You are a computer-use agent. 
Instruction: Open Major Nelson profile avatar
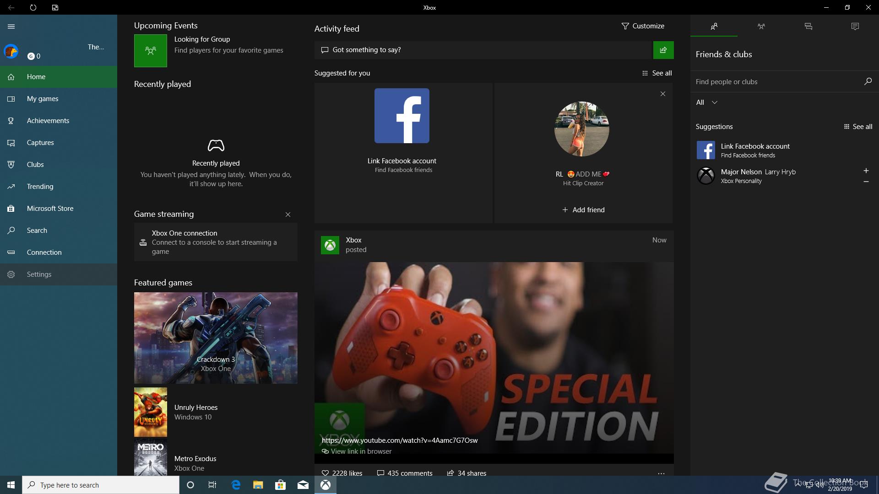[706, 176]
